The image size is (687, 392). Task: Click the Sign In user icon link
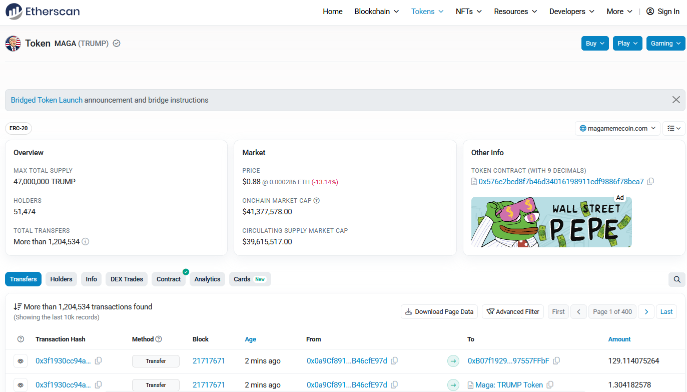(x=662, y=12)
